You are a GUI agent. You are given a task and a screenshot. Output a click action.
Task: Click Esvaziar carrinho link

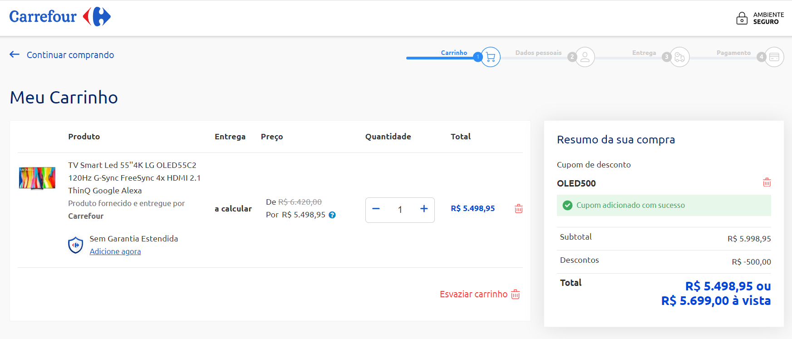coord(473,294)
